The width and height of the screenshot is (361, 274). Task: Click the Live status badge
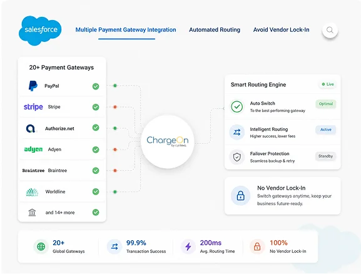[327, 84]
